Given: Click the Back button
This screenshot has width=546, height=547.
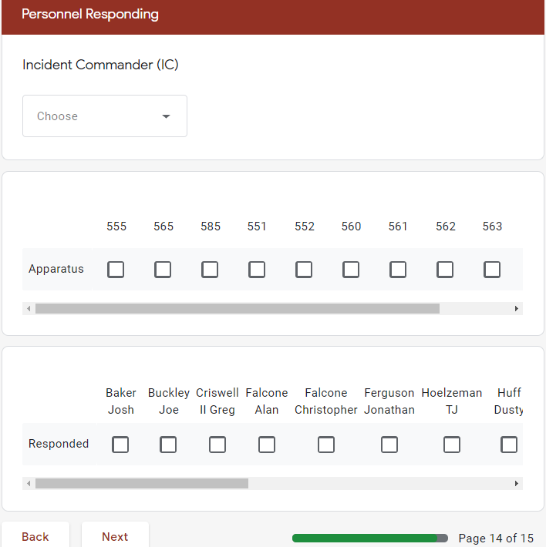Looking at the screenshot, I should click(35, 536).
